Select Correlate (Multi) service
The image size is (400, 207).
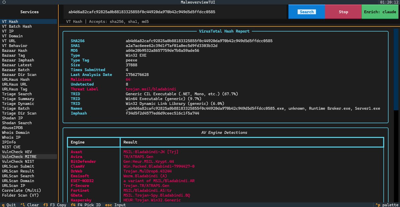click(x=29, y=190)
